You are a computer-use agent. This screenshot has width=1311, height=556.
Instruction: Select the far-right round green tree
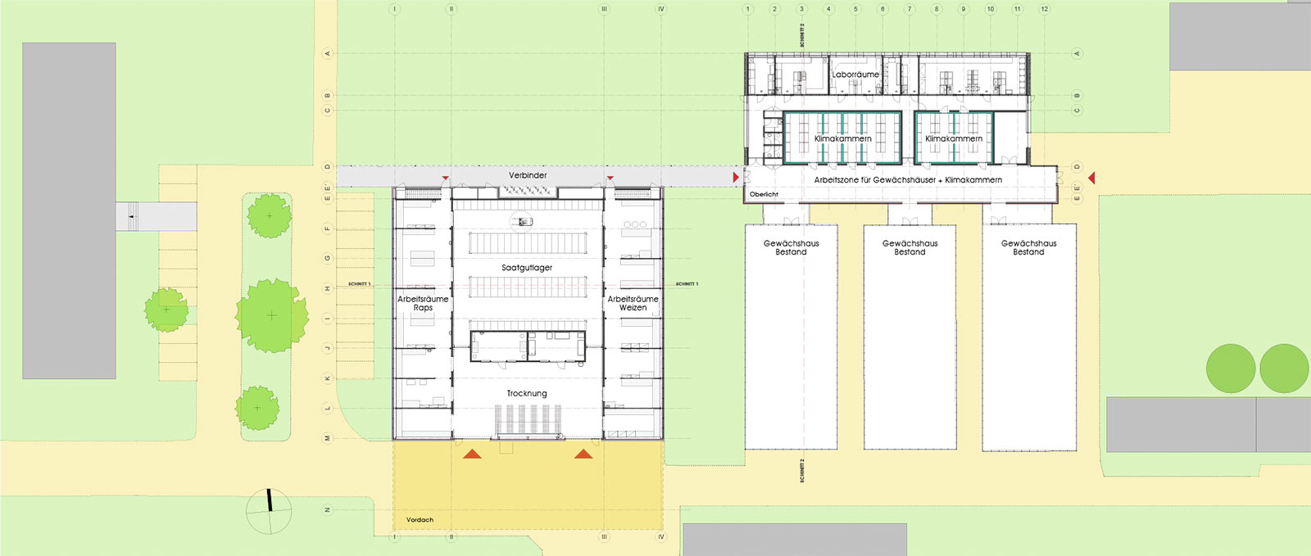coord(1283,368)
